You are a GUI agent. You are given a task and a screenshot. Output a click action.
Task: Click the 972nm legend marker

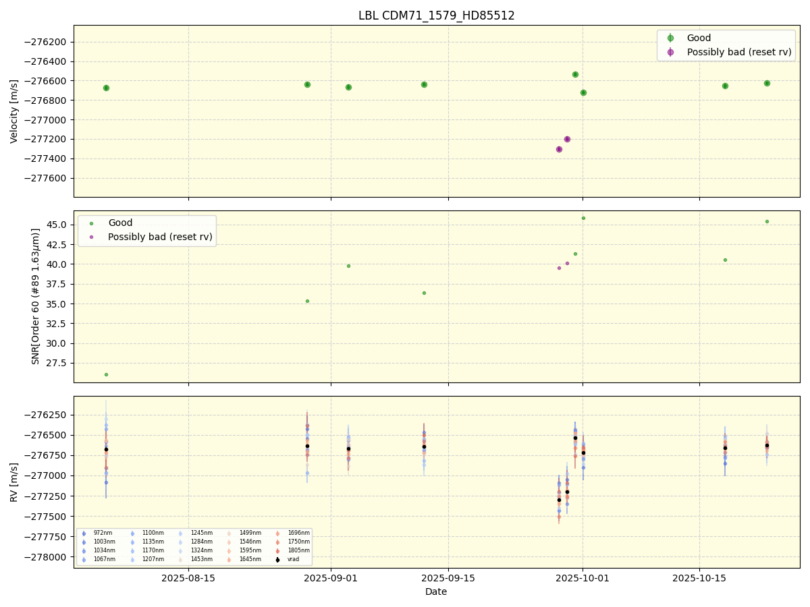click(84, 533)
